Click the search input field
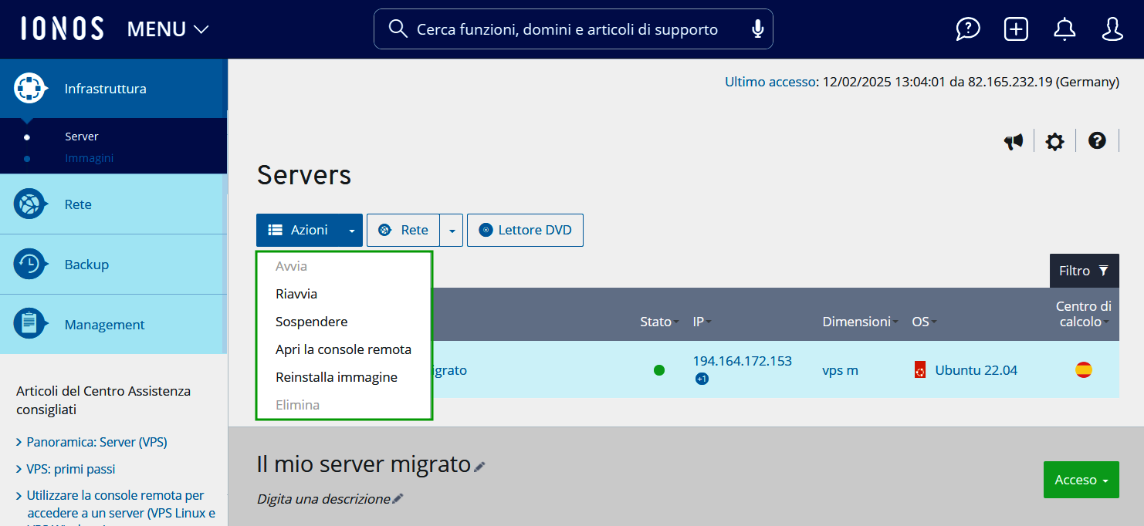 (566, 29)
